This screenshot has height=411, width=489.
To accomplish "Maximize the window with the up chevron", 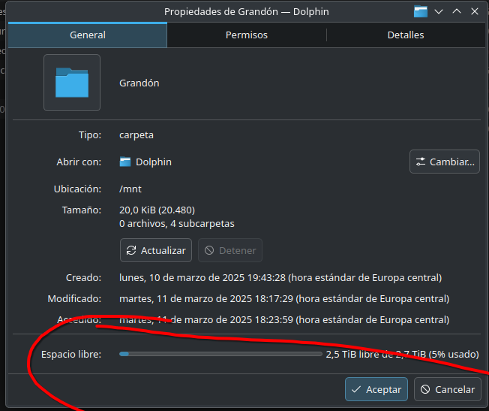I will coord(457,11).
